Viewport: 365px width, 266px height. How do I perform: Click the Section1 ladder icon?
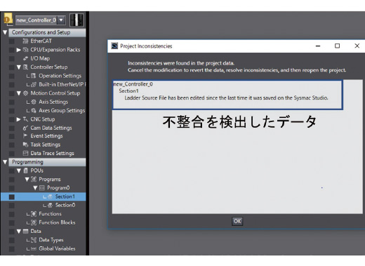pos(50,197)
